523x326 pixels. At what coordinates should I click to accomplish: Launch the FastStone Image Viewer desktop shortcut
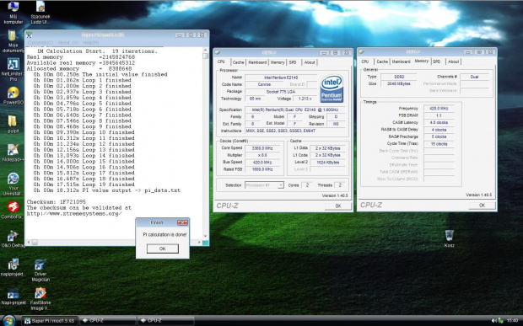point(40,299)
